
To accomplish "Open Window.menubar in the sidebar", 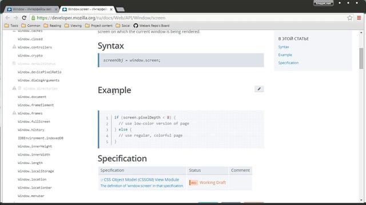I will [x=31, y=196].
